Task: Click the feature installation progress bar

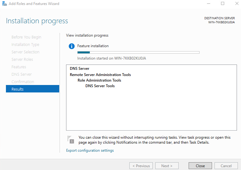Action: tap(138, 52)
